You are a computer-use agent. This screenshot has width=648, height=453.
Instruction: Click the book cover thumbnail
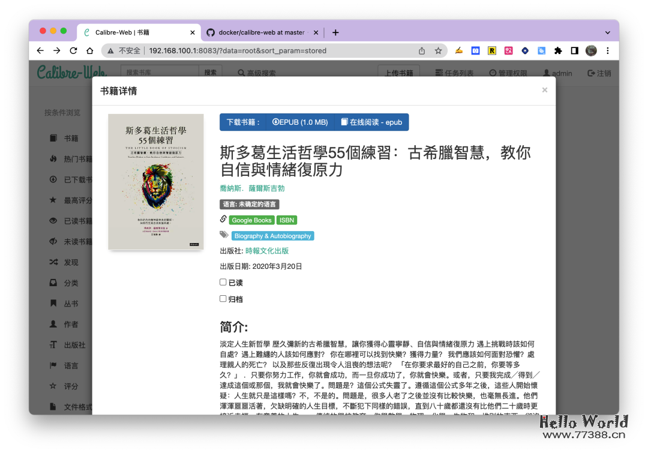[x=156, y=182]
